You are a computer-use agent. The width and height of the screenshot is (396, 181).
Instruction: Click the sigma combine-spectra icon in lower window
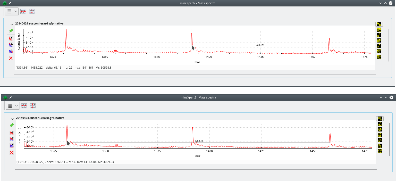pyautogui.click(x=12, y=139)
